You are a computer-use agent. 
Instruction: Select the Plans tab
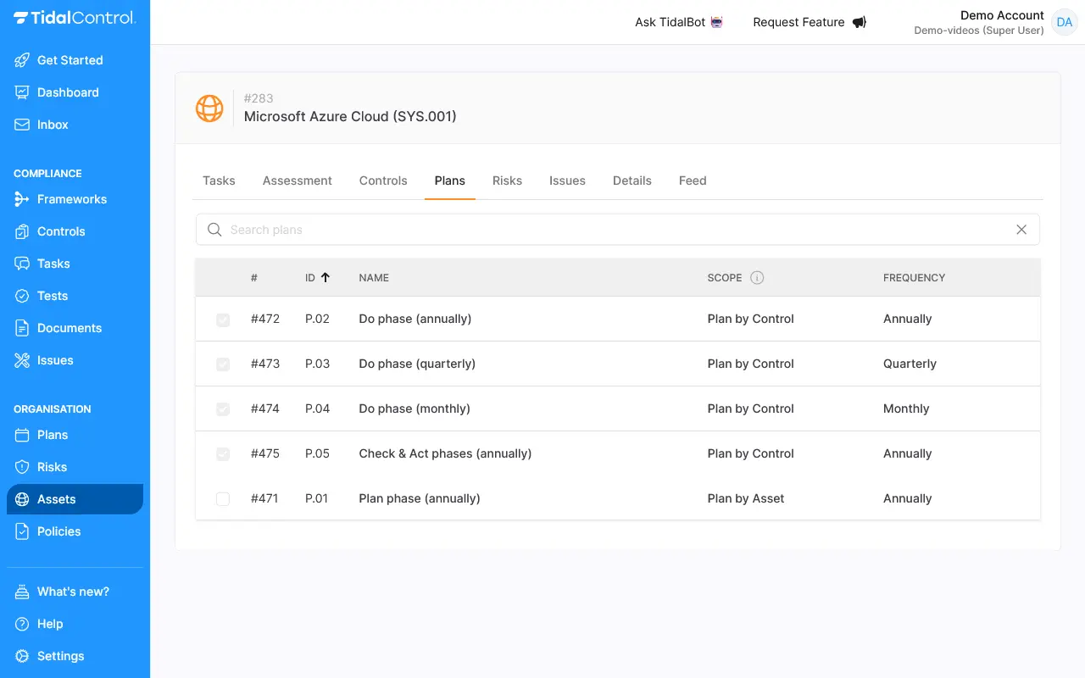450,181
